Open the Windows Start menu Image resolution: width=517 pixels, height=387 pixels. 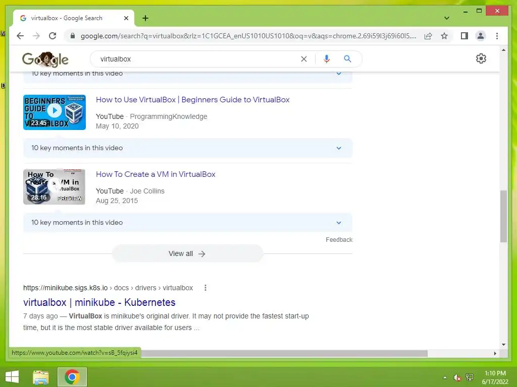[12, 377]
